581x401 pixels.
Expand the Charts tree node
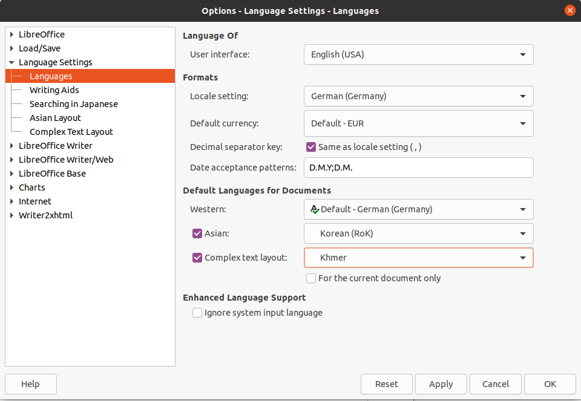(x=11, y=187)
